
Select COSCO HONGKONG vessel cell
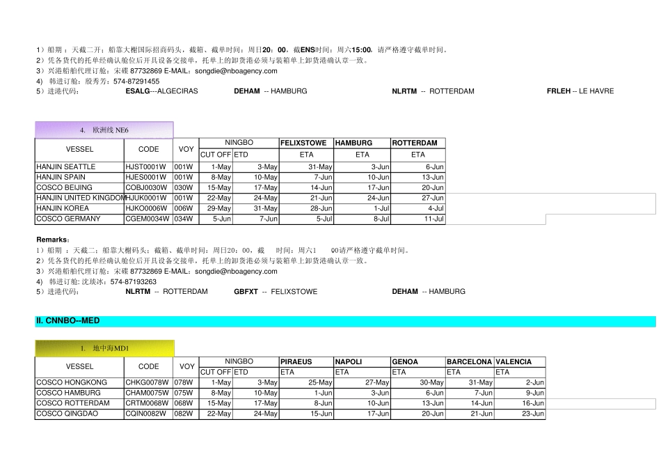pyautogui.click(x=80, y=382)
